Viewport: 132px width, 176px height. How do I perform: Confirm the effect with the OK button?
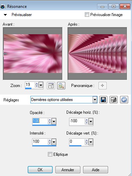coord(40,169)
